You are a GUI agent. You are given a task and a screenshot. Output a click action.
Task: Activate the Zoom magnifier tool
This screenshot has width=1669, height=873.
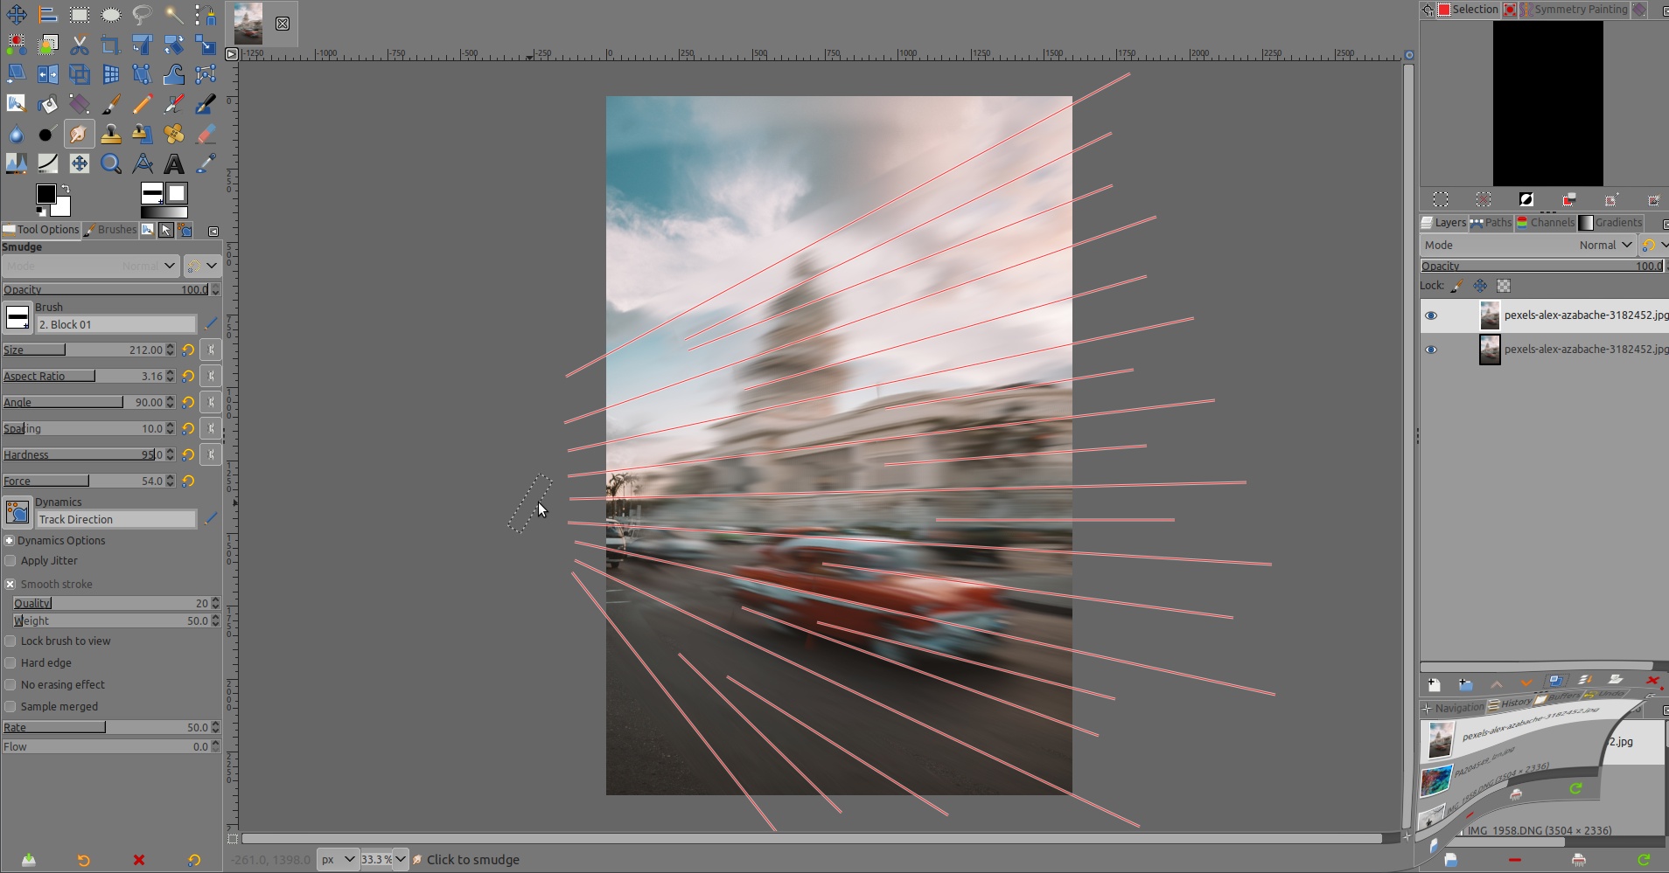[x=111, y=163]
